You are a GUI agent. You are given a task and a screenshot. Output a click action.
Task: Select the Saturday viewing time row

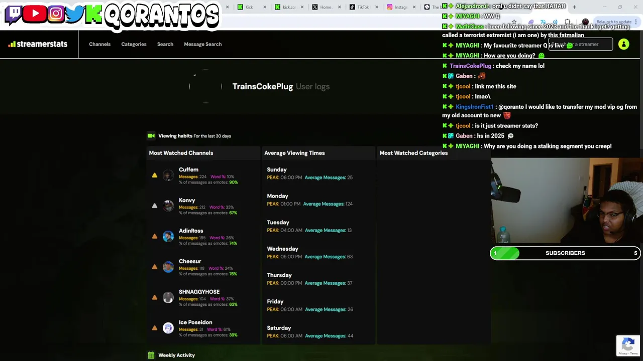tap(318, 332)
